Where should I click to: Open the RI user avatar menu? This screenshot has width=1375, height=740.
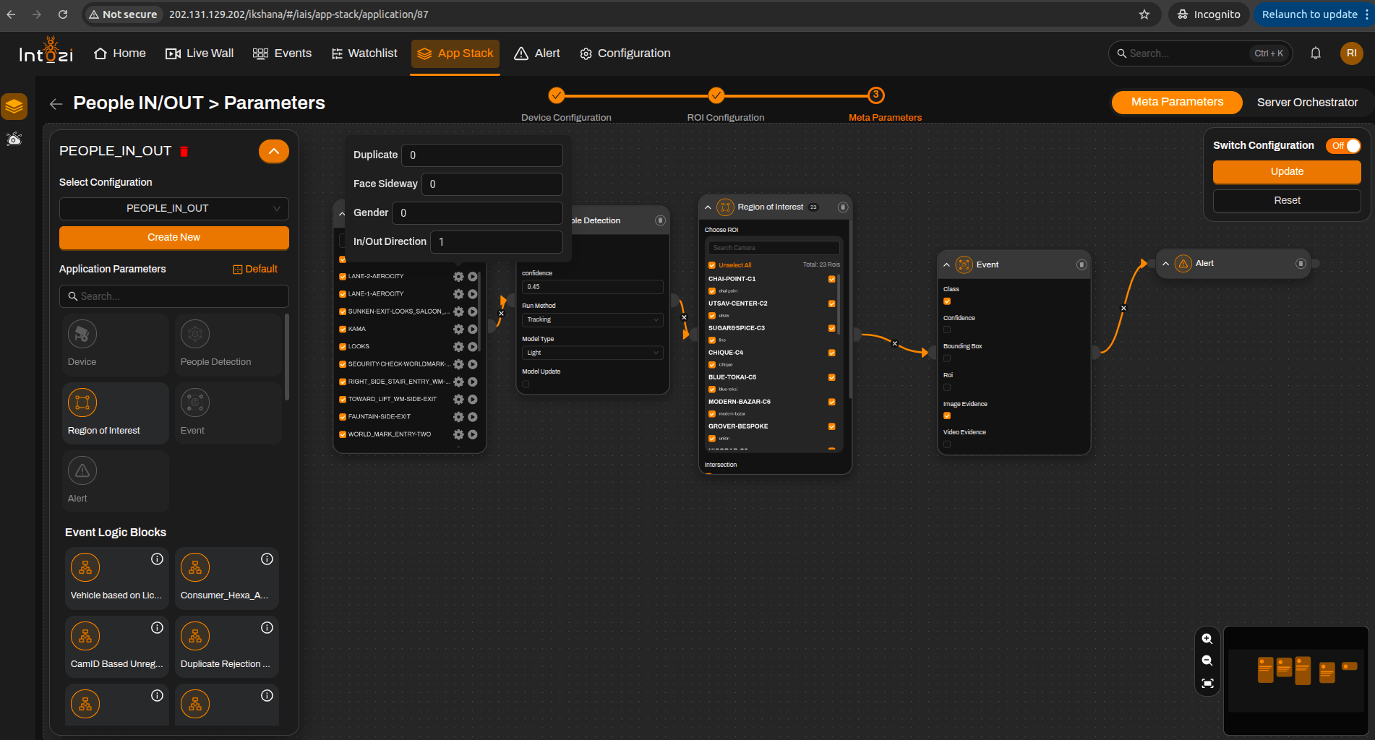tap(1351, 53)
